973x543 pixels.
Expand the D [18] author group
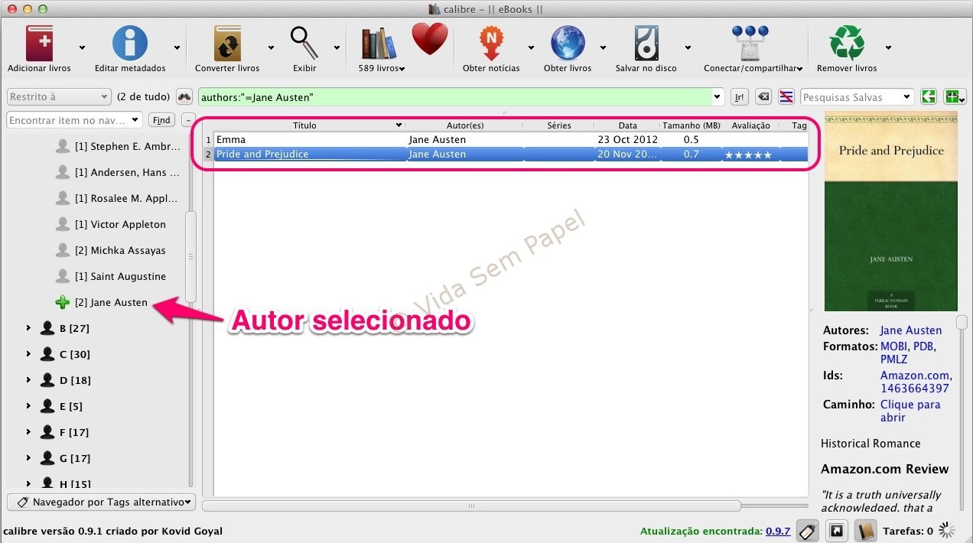pyautogui.click(x=28, y=380)
